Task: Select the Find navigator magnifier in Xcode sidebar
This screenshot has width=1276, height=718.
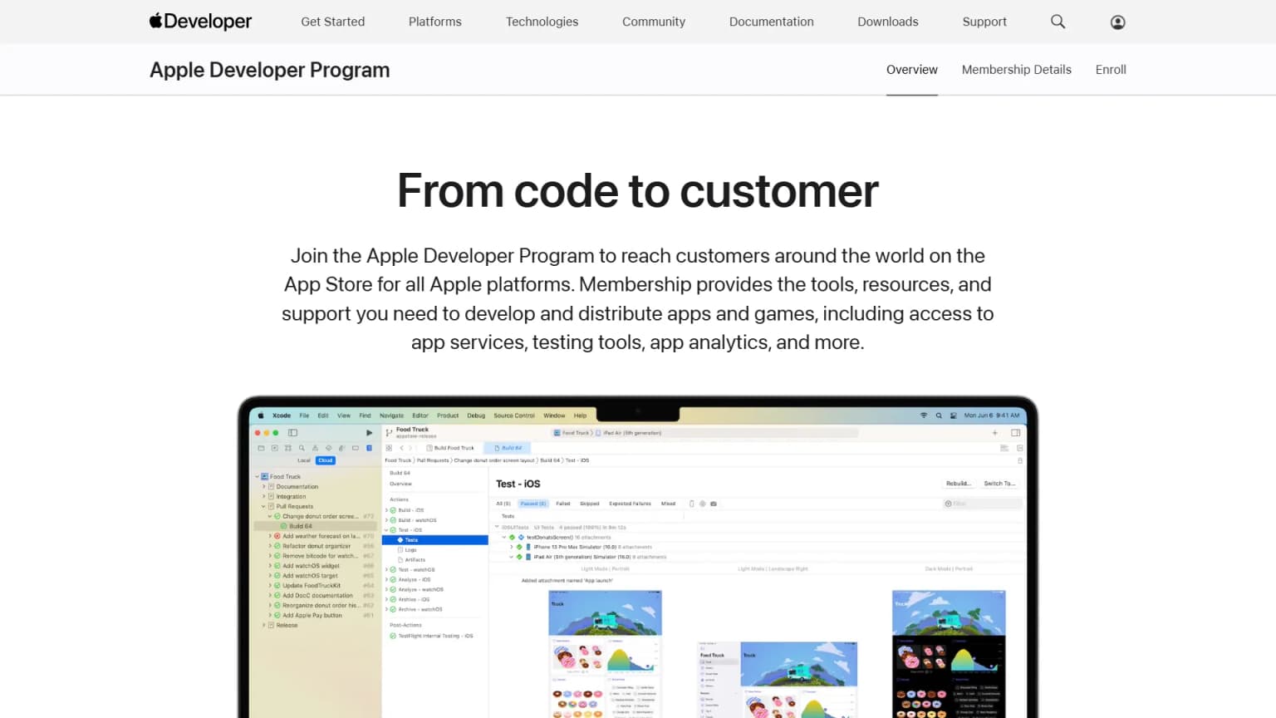Action: [x=302, y=448]
